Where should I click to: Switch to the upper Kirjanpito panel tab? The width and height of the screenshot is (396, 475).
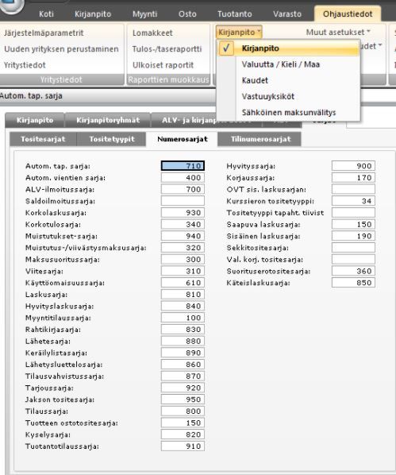[x=35, y=120]
